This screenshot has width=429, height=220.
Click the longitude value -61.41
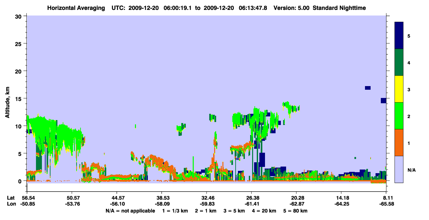[251, 204]
